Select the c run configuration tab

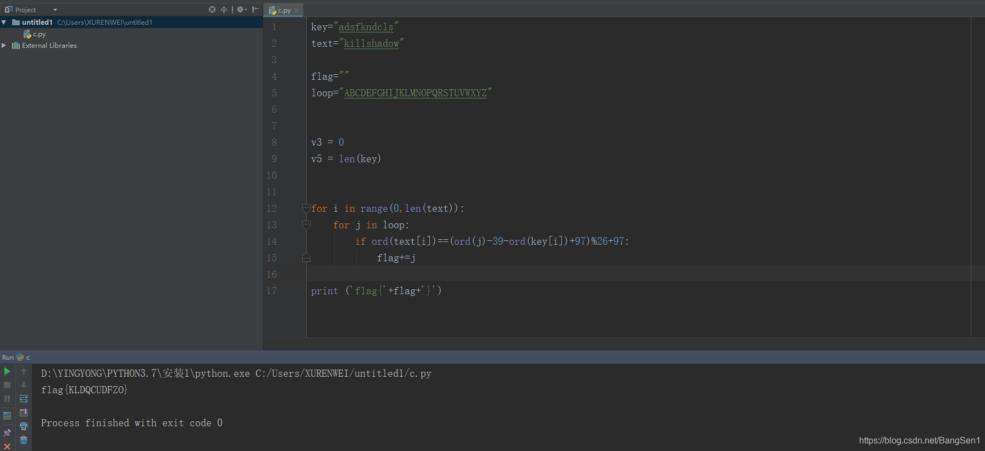coord(24,358)
